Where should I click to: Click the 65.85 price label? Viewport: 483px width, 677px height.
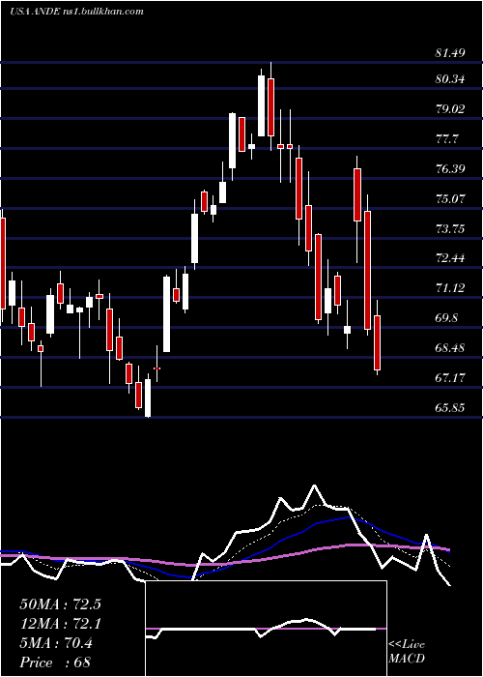coord(450,408)
